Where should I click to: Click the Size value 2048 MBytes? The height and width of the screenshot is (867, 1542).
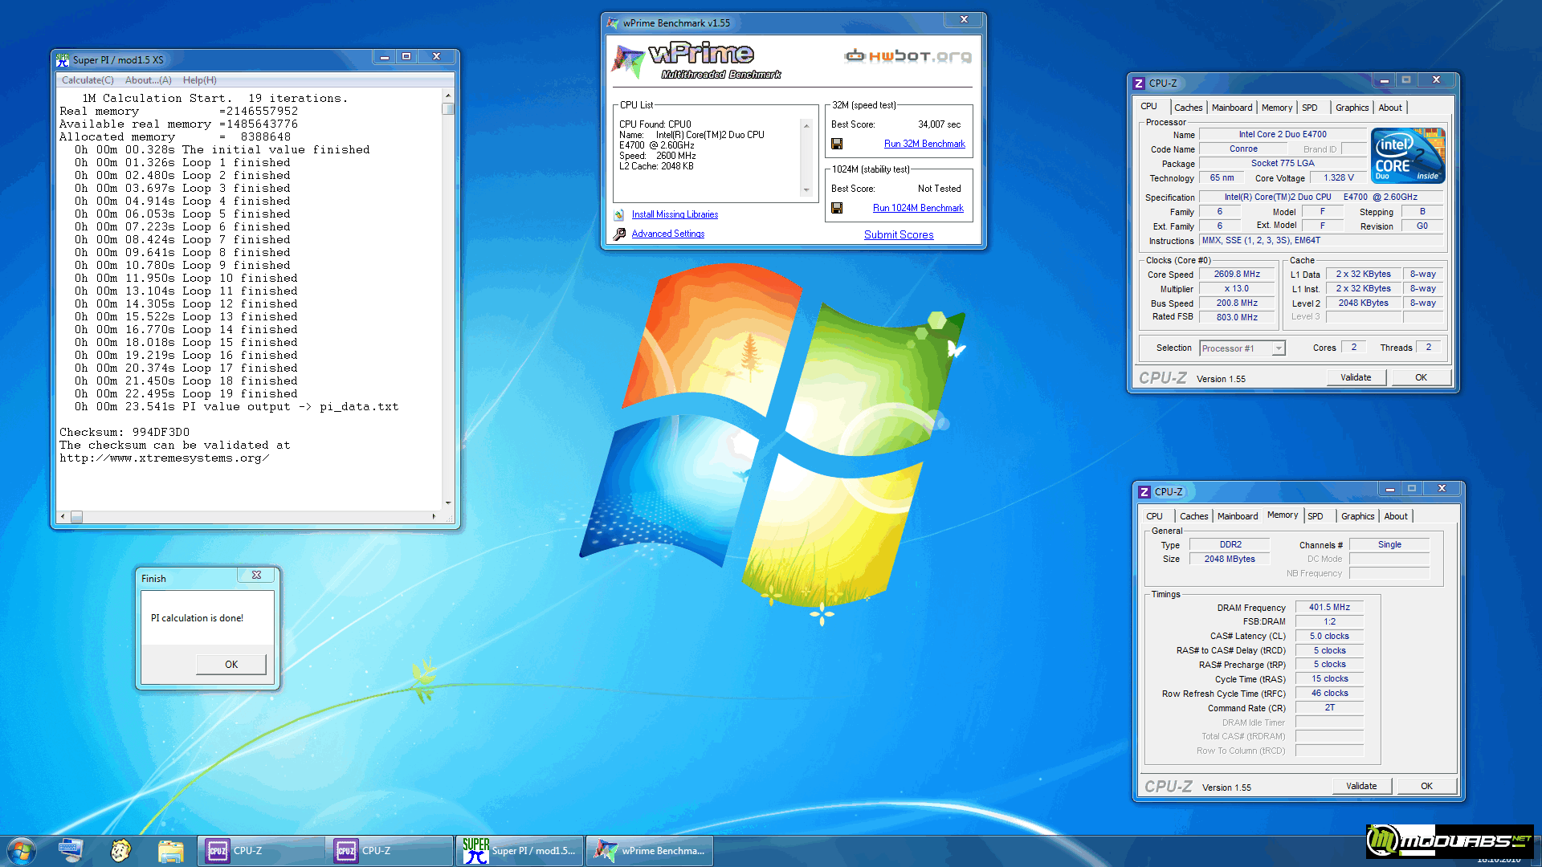[x=1230, y=559]
